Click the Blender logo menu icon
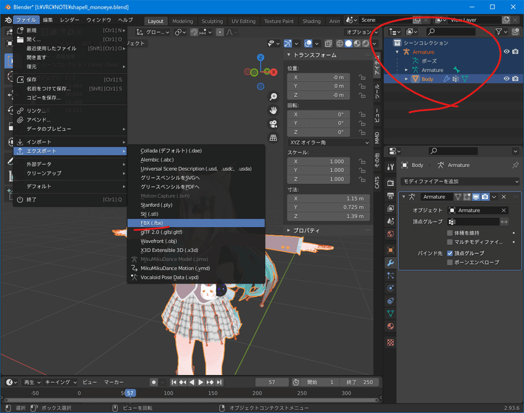The width and height of the screenshot is (524, 413). point(8,20)
